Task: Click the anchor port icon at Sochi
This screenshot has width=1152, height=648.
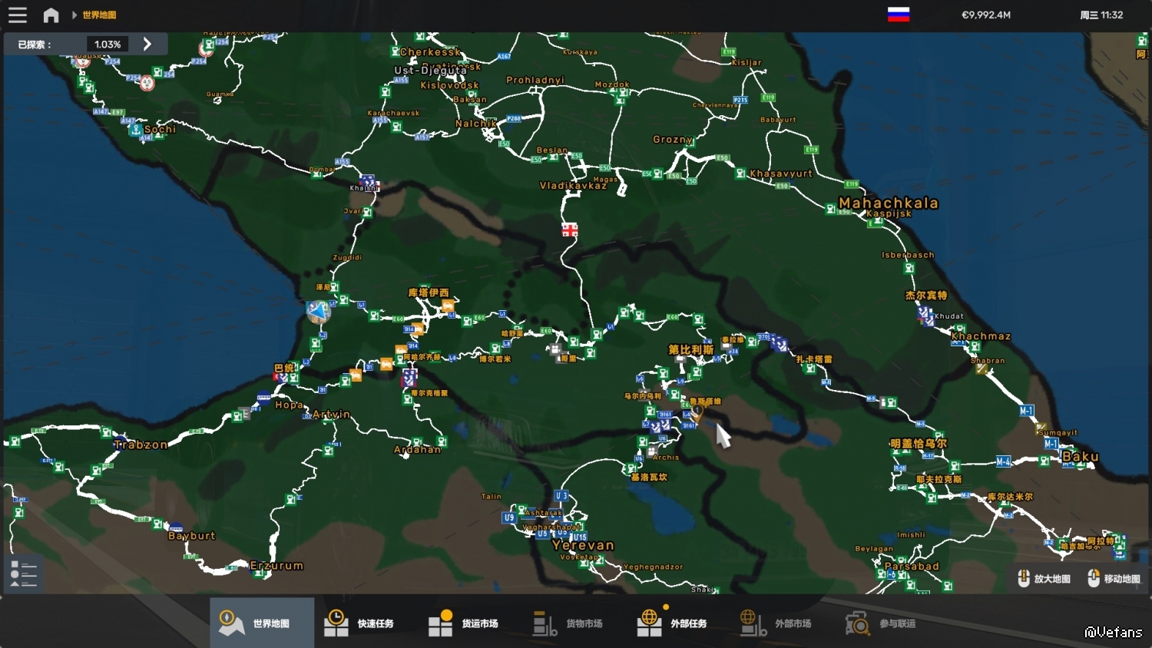Action: pos(136,130)
